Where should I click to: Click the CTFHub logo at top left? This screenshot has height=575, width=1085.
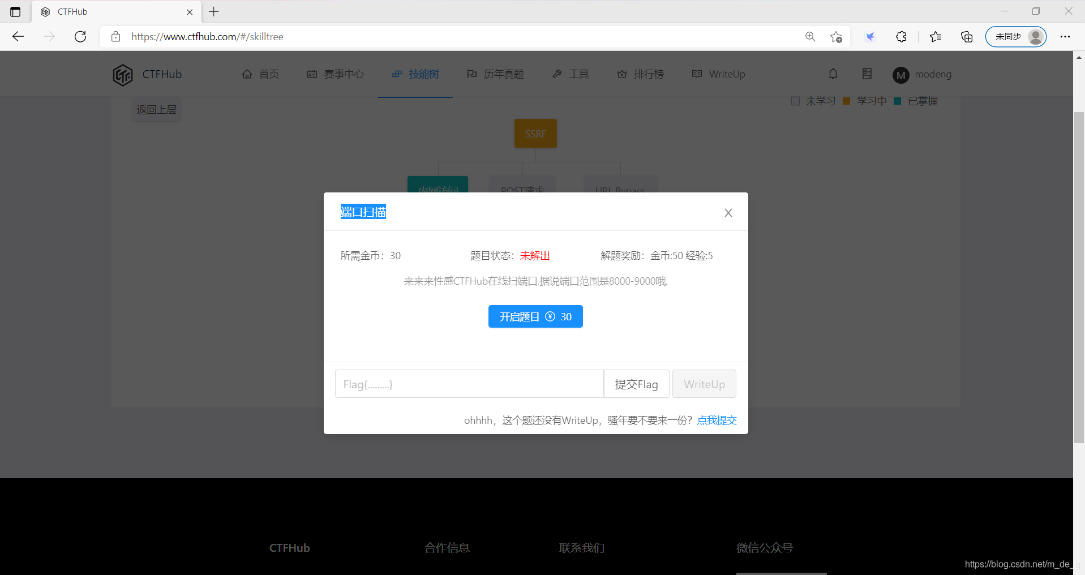point(147,74)
